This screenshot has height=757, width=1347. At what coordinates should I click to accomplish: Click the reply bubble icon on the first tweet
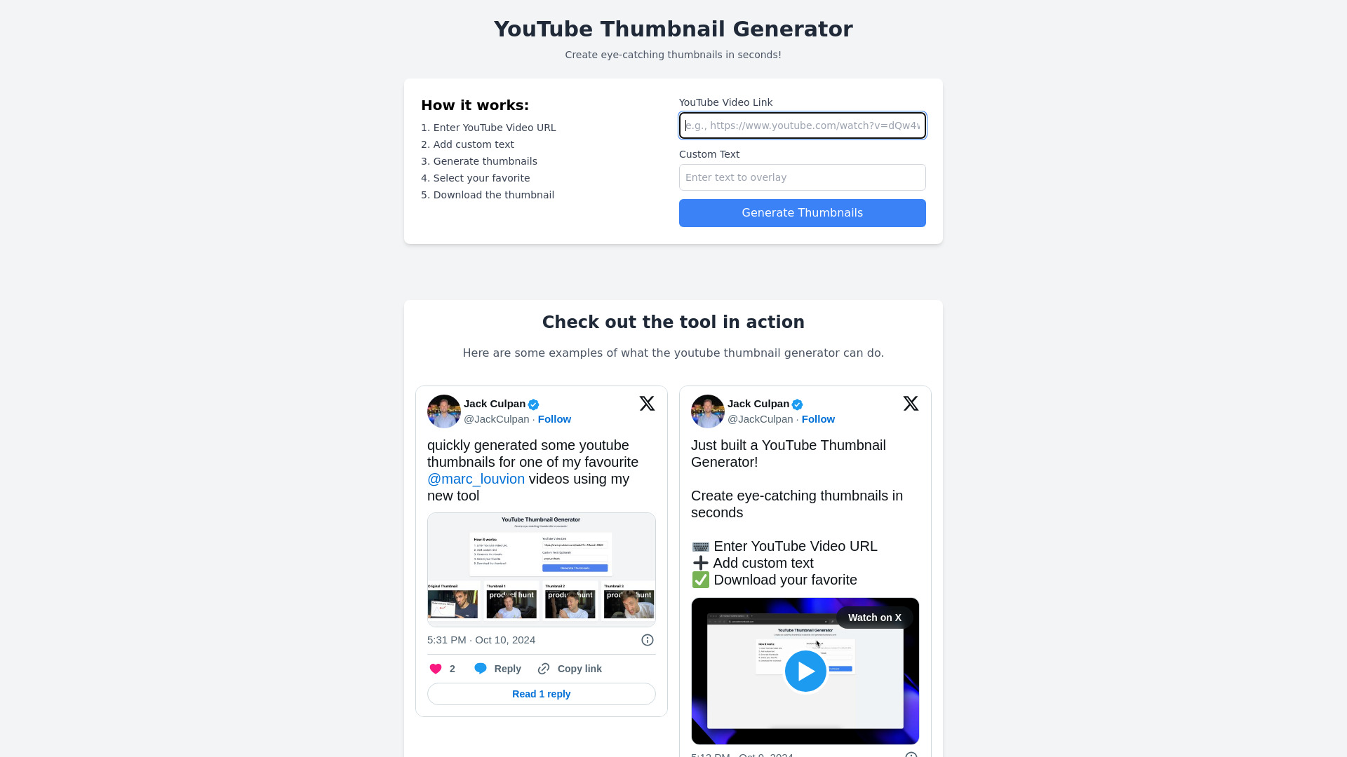480,667
